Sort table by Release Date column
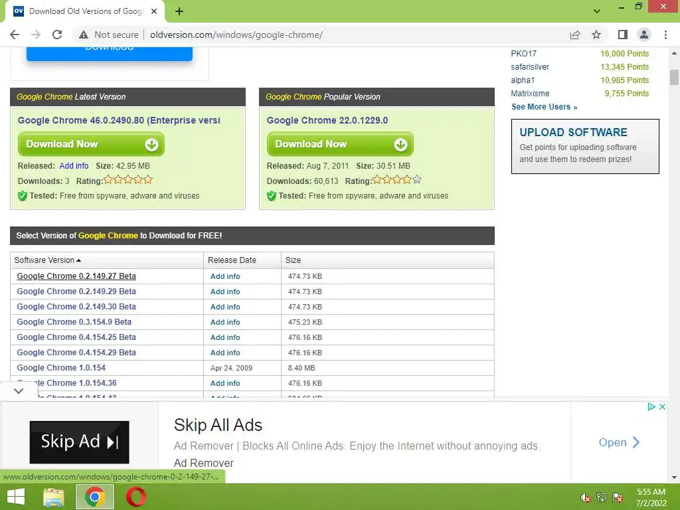This screenshot has height=510, width=680. click(232, 260)
